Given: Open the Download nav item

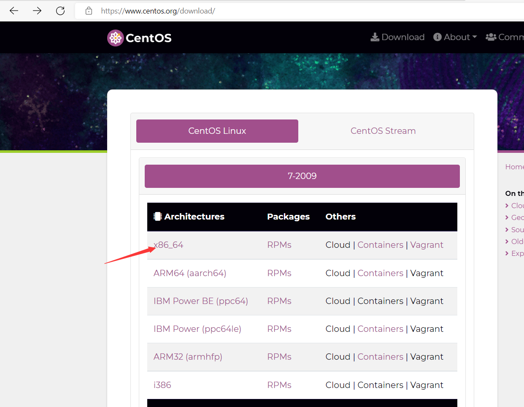Looking at the screenshot, I should (x=397, y=37).
